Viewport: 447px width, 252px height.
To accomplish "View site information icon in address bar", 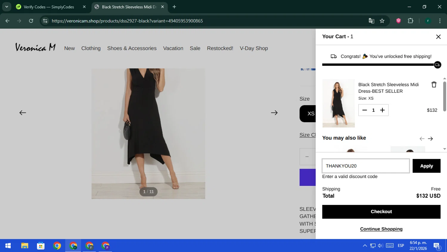I will [45, 21].
